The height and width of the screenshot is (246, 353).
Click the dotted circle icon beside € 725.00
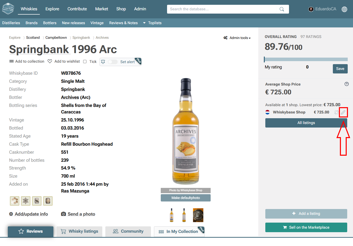pos(336,112)
